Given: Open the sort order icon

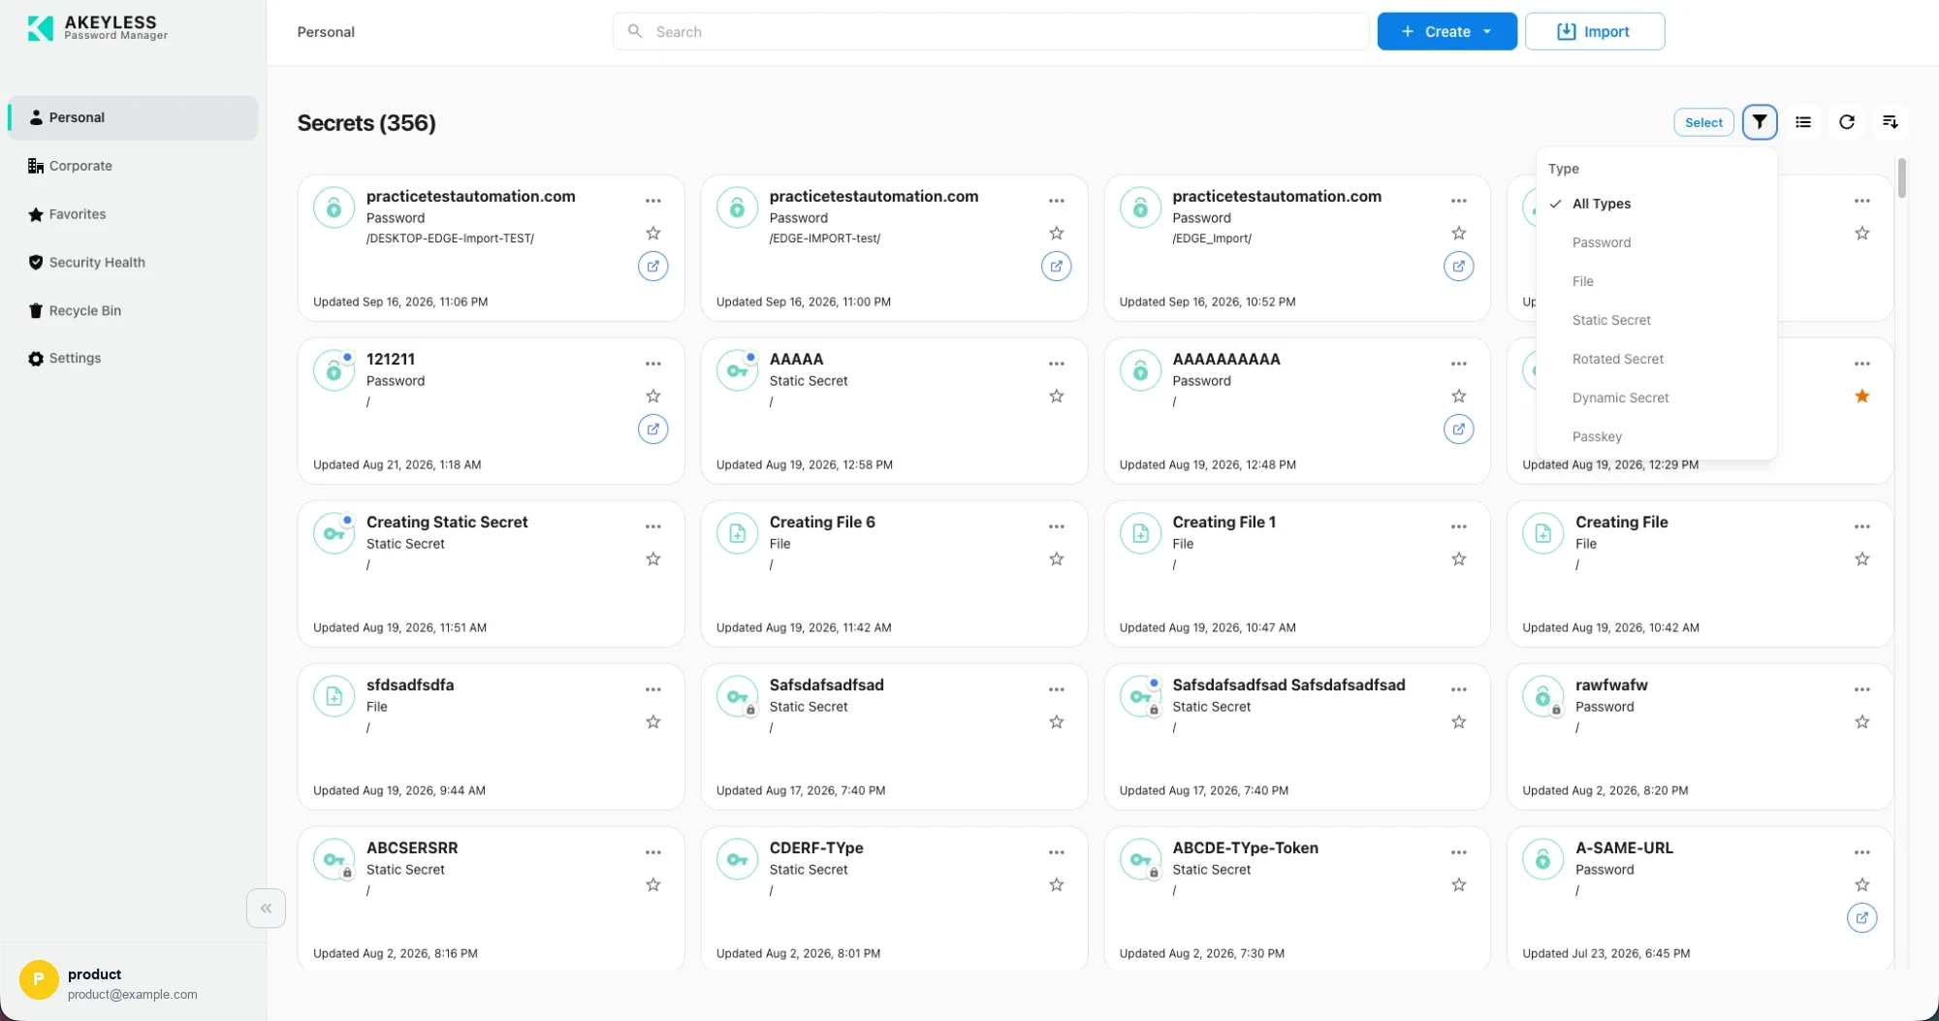Looking at the screenshot, I should (x=1891, y=122).
